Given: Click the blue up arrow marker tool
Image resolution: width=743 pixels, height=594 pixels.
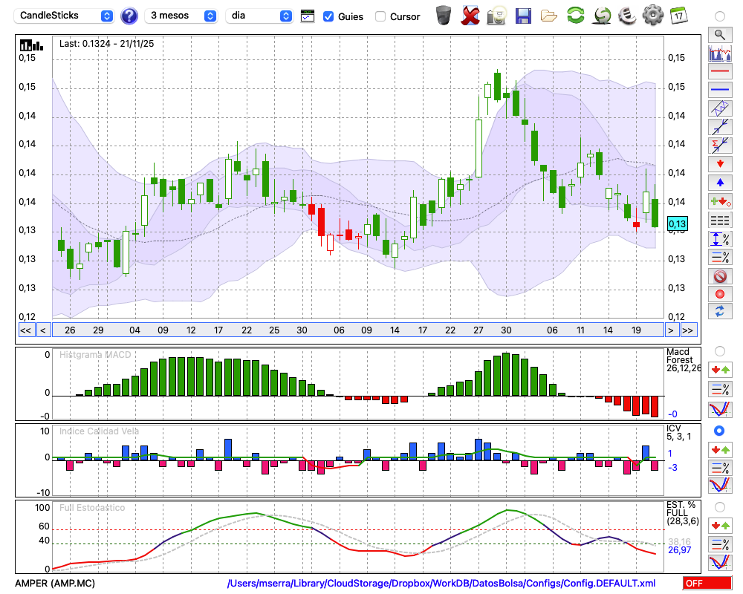Looking at the screenshot, I should point(719,182).
